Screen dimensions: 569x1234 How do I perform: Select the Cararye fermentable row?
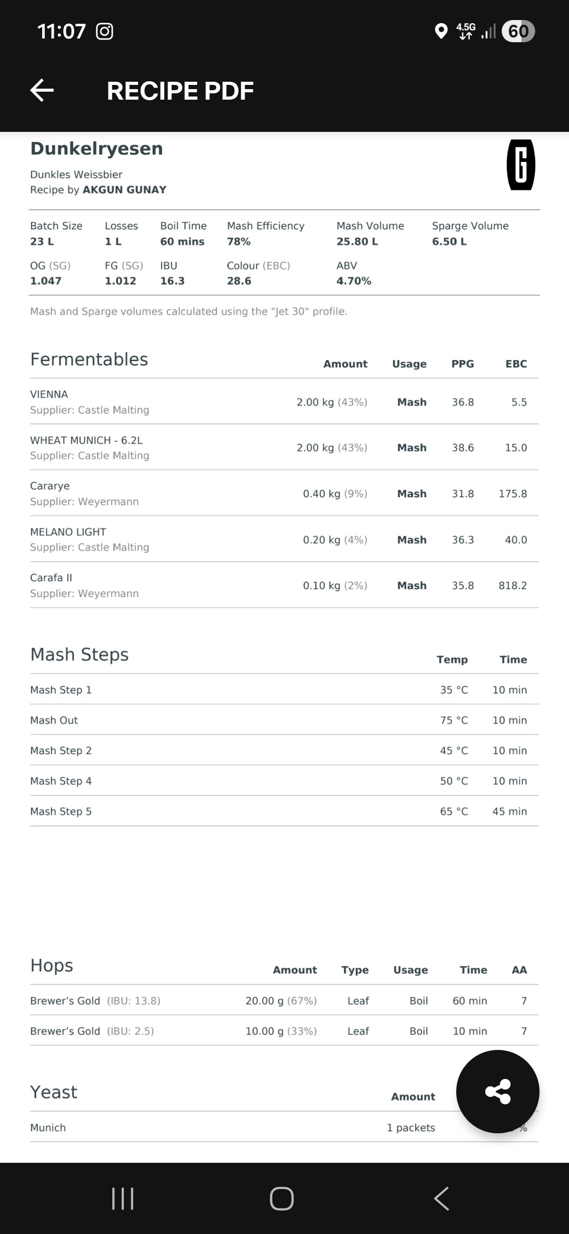click(284, 494)
